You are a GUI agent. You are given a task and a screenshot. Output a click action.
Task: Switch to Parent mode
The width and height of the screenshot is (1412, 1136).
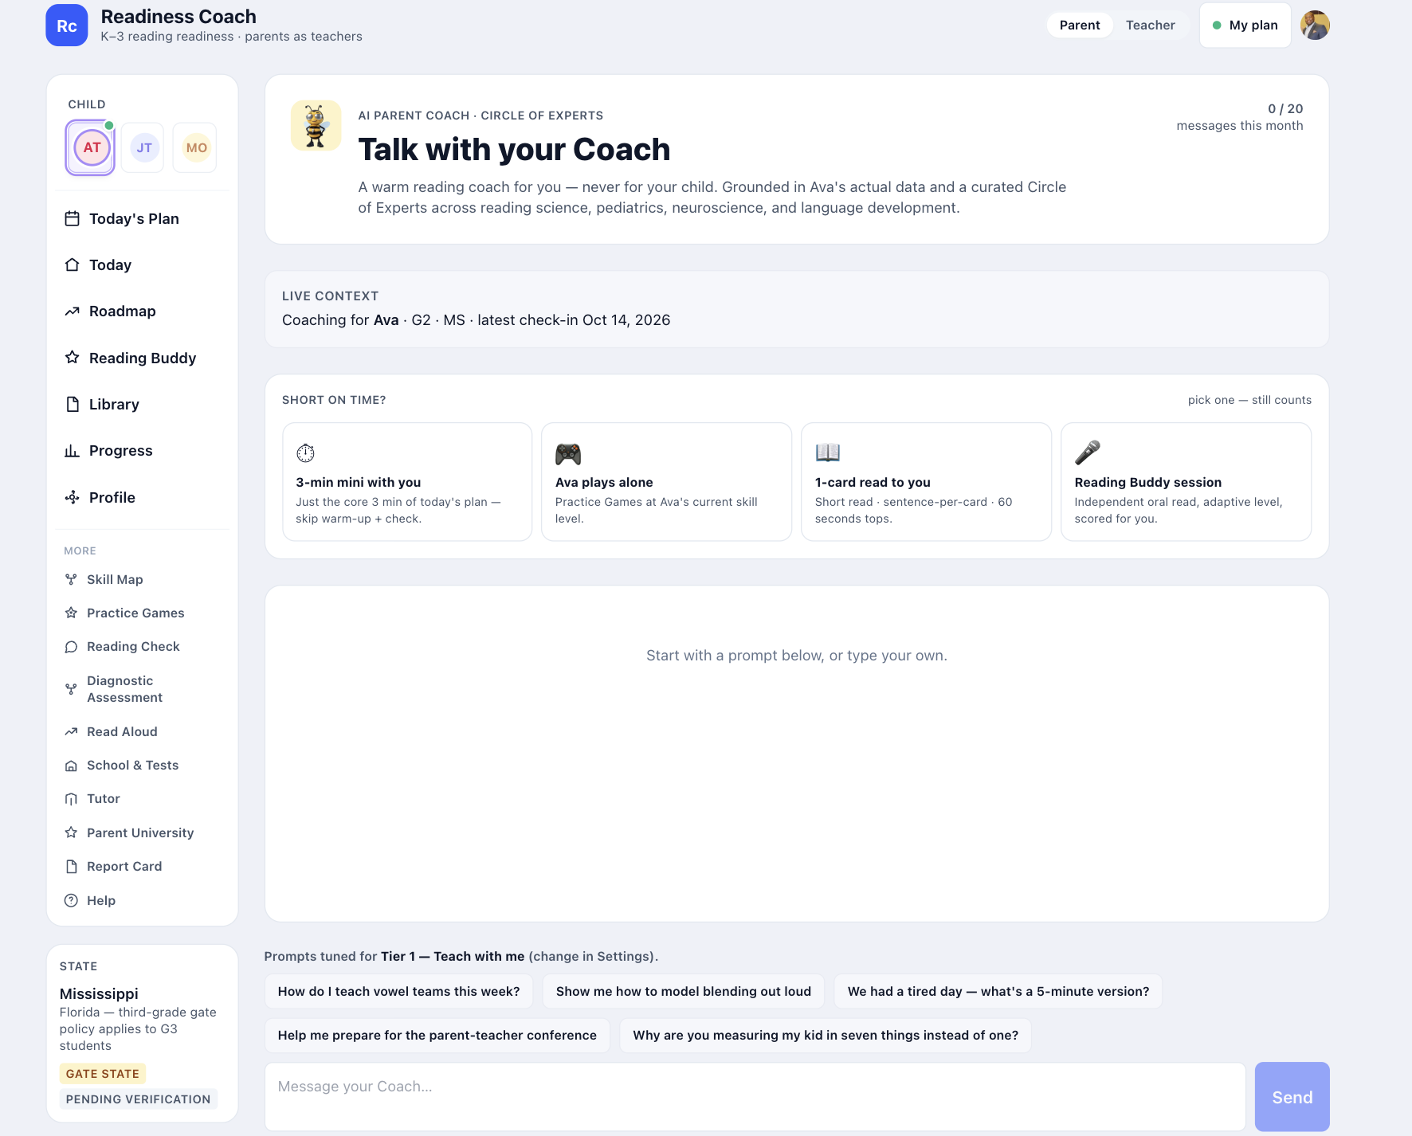pyautogui.click(x=1080, y=25)
